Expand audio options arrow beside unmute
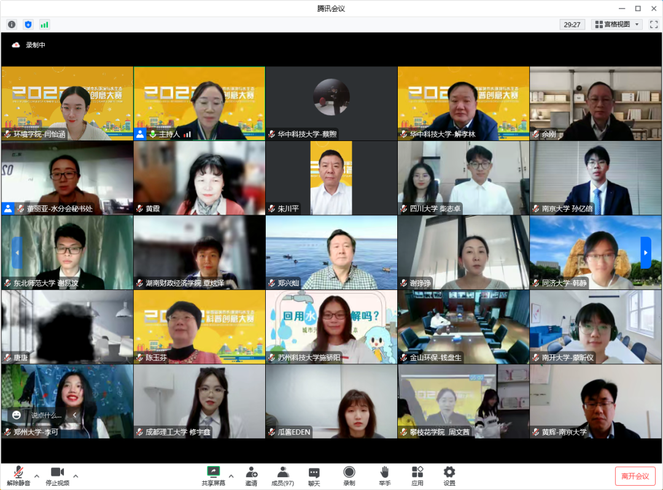 coord(36,476)
